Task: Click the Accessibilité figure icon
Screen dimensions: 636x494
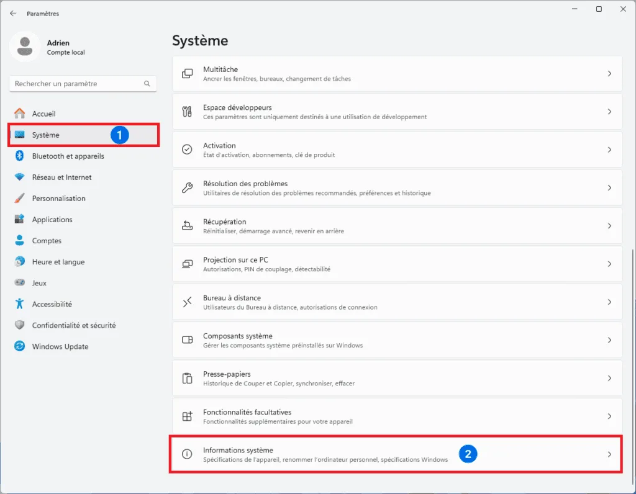Action: click(19, 303)
